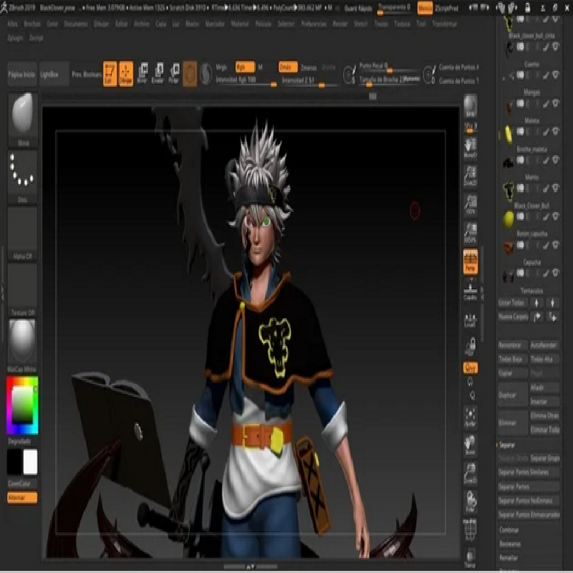
Task: Switch to Rotar mode in the top shelf
Action: pos(173,74)
